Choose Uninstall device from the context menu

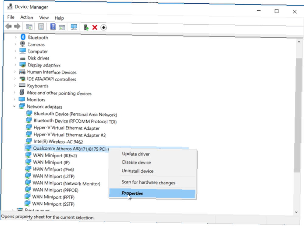(x=137, y=171)
